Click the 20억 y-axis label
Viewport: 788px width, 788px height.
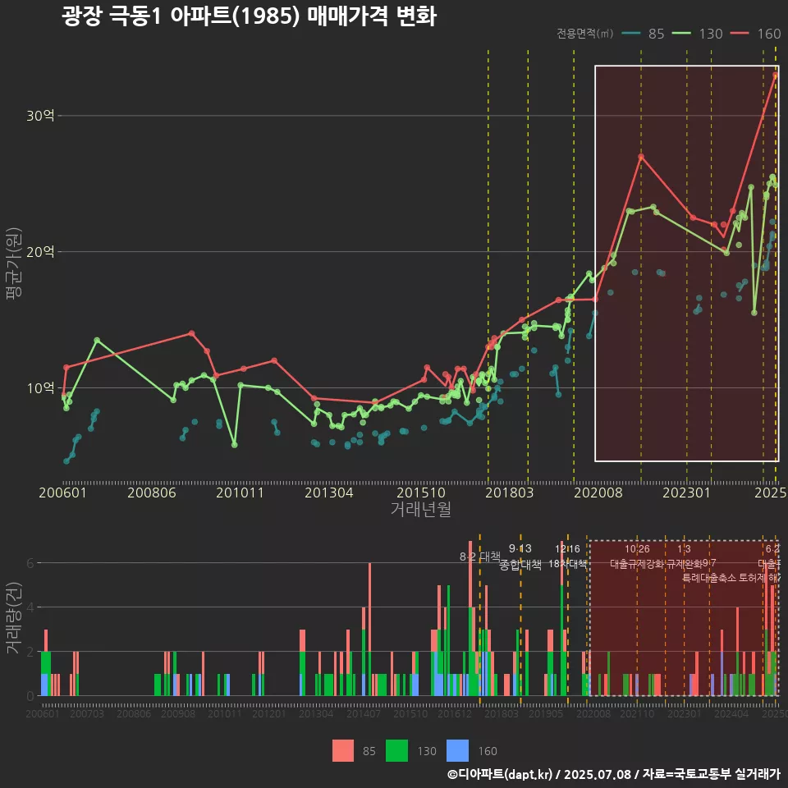(40, 251)
